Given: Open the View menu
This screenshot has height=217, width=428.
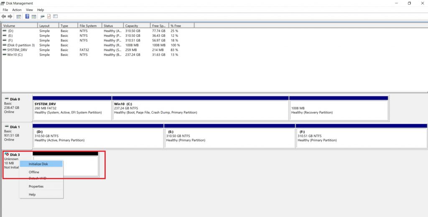Looking at the screenshot, I should [x=30, y=10].
